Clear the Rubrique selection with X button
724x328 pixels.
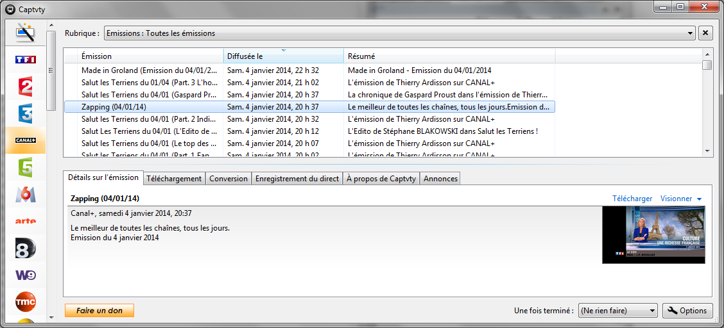pyautogui.click(x=705, y=33)
